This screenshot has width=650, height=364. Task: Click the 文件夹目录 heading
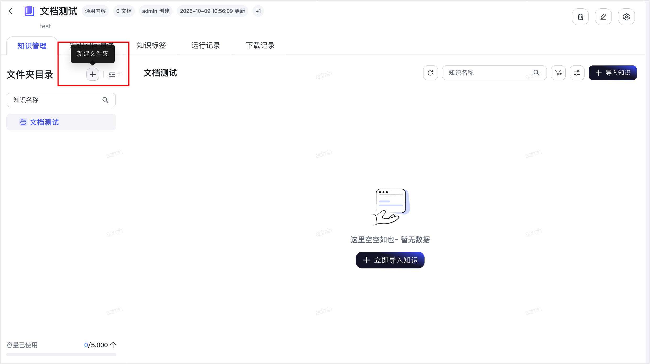tap(30, 74)
